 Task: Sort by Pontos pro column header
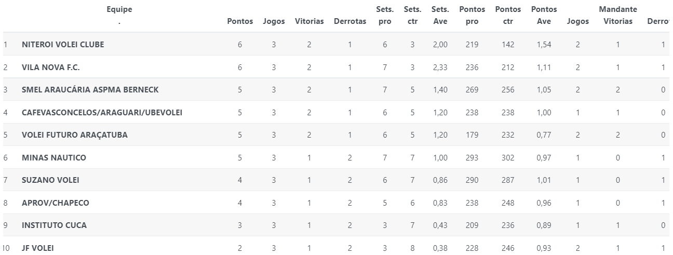472,16
